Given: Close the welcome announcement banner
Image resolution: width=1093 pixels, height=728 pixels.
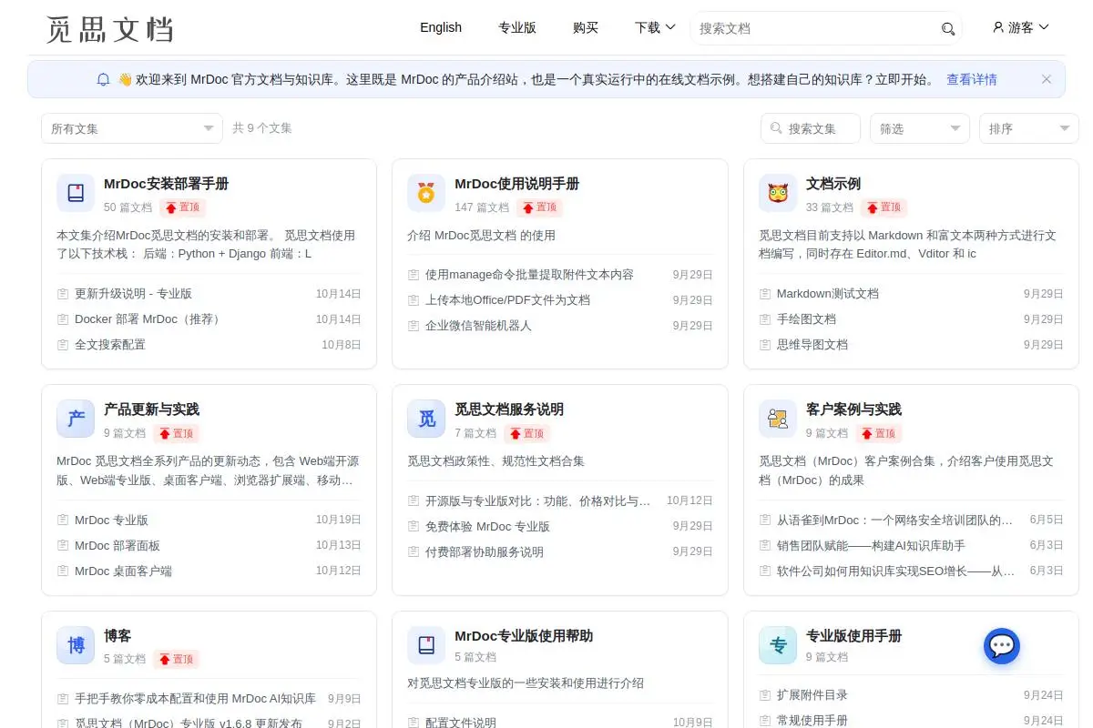Looking at the screenshot, I should coord(1047,79).
